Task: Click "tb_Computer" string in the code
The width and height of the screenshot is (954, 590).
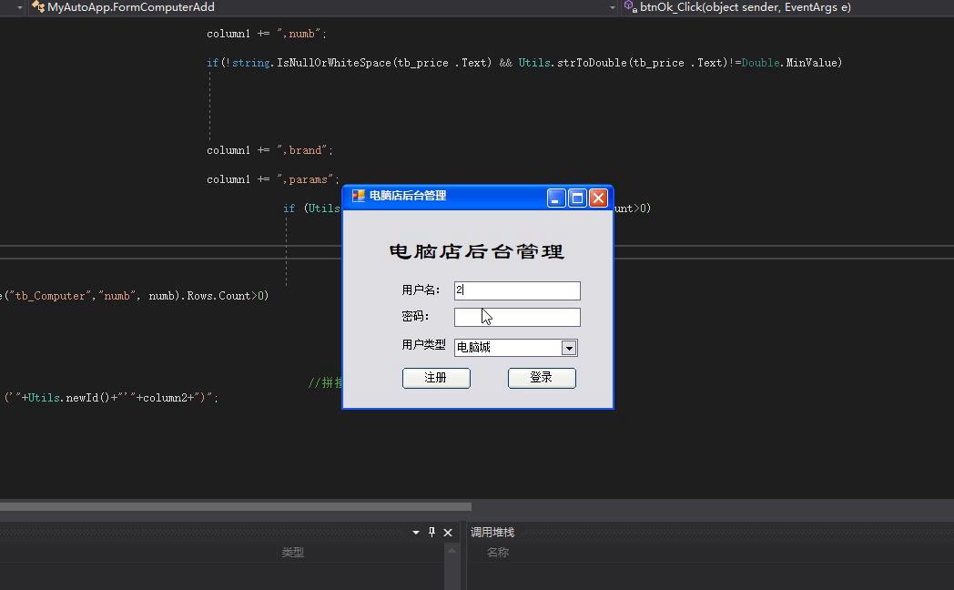Action: pyautogui.click(x=49, y=296)
